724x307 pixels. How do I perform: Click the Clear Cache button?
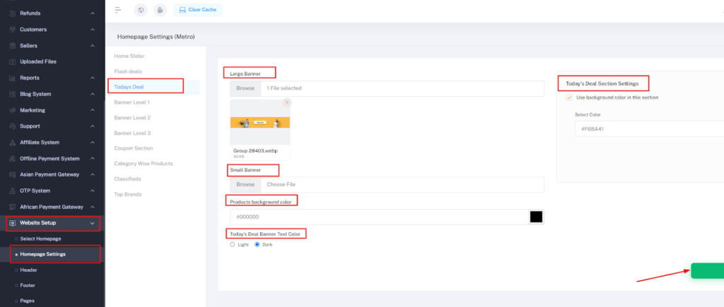pos(198,10)
